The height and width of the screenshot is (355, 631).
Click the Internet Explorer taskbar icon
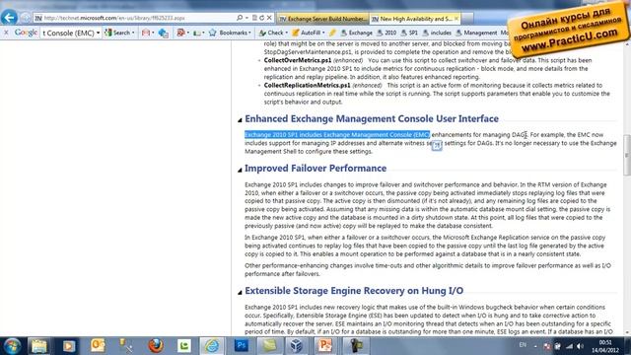212,346
